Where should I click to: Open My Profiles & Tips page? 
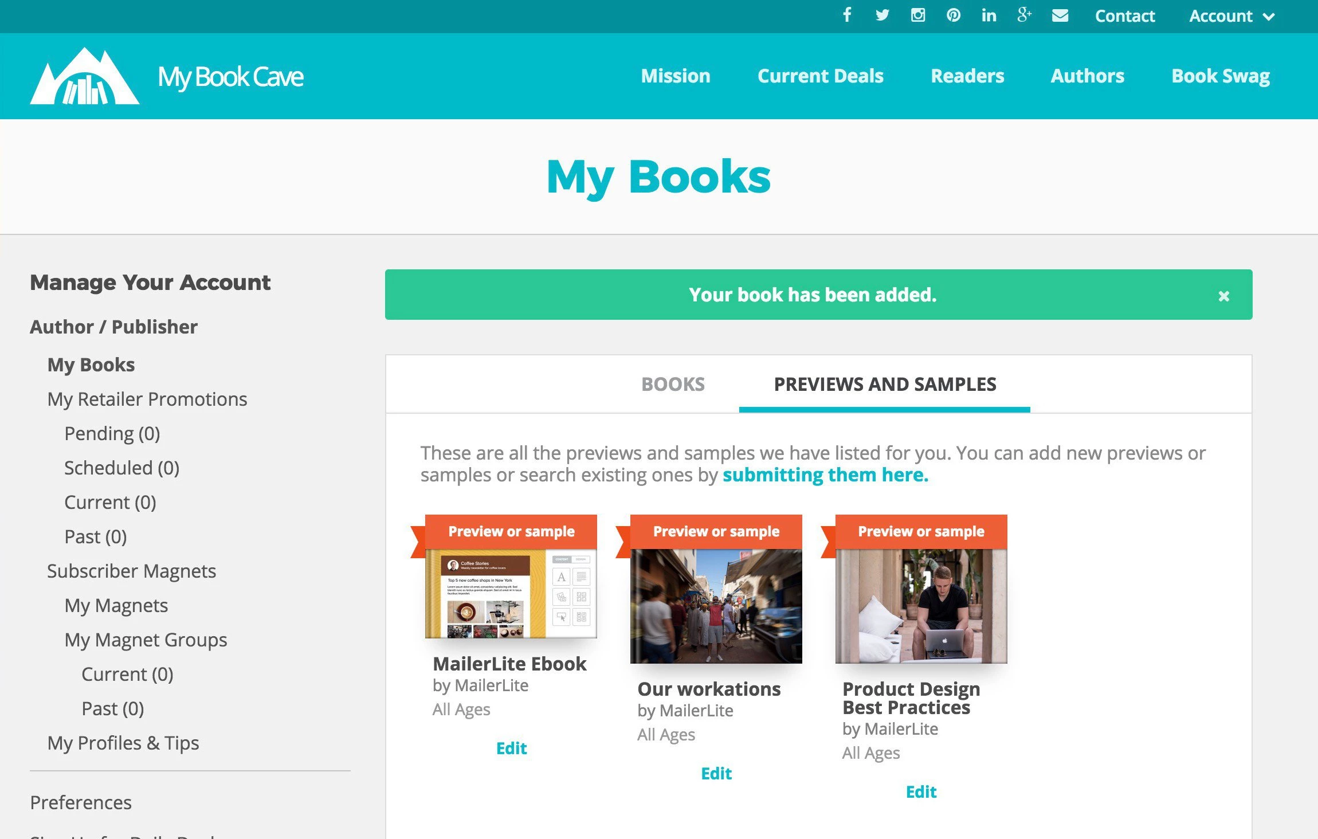coord(123,743)
